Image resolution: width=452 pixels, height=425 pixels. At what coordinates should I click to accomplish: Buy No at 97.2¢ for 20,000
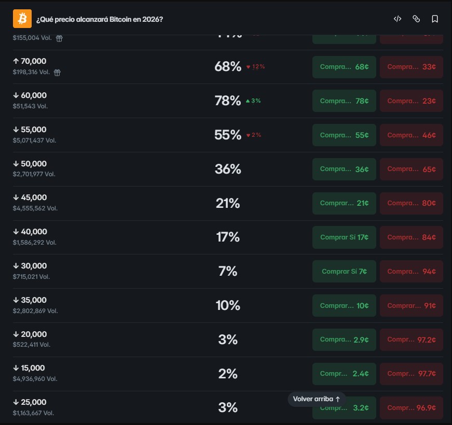pos(412,340)
